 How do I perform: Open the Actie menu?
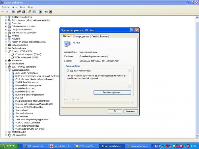15,7
